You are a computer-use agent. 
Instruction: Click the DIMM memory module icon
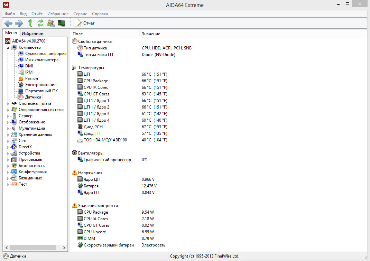80,238
